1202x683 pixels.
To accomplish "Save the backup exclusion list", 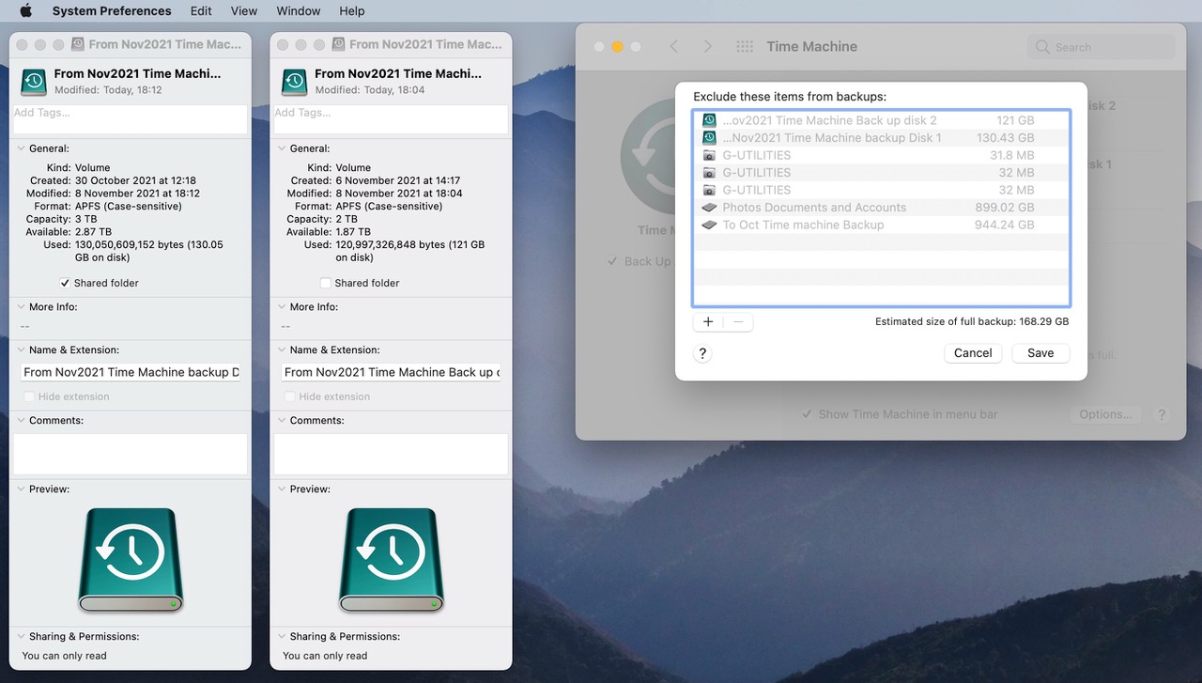I will pyautogui.click(x=1040, y=353).
